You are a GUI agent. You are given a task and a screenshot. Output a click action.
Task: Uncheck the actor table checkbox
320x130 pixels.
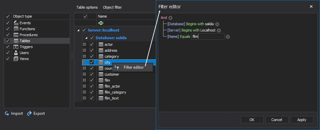click(92, 44)
